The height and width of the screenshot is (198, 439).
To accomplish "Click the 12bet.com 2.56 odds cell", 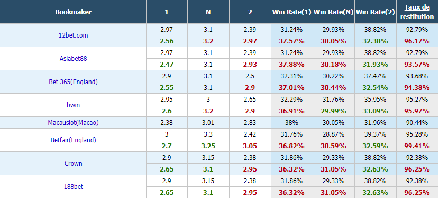I will 167,41.
